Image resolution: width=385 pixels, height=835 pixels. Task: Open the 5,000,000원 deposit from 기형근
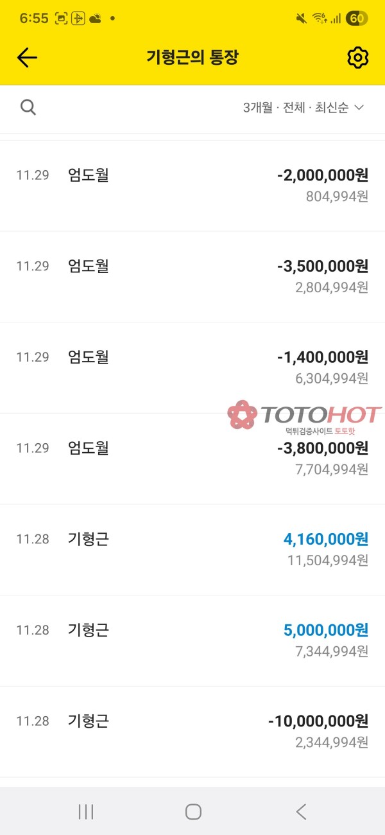point(193,640)
